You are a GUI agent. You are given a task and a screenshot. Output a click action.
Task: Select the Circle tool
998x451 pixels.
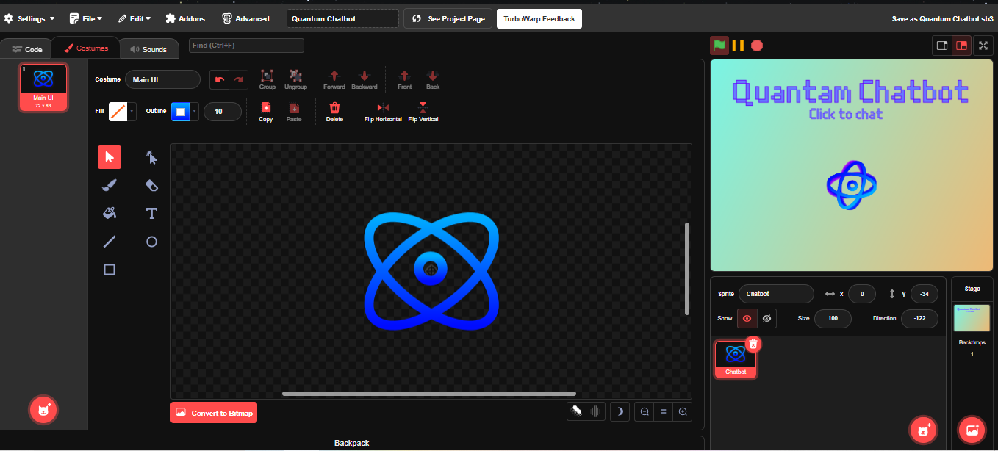pyautogui.click(x=151, y=242)
